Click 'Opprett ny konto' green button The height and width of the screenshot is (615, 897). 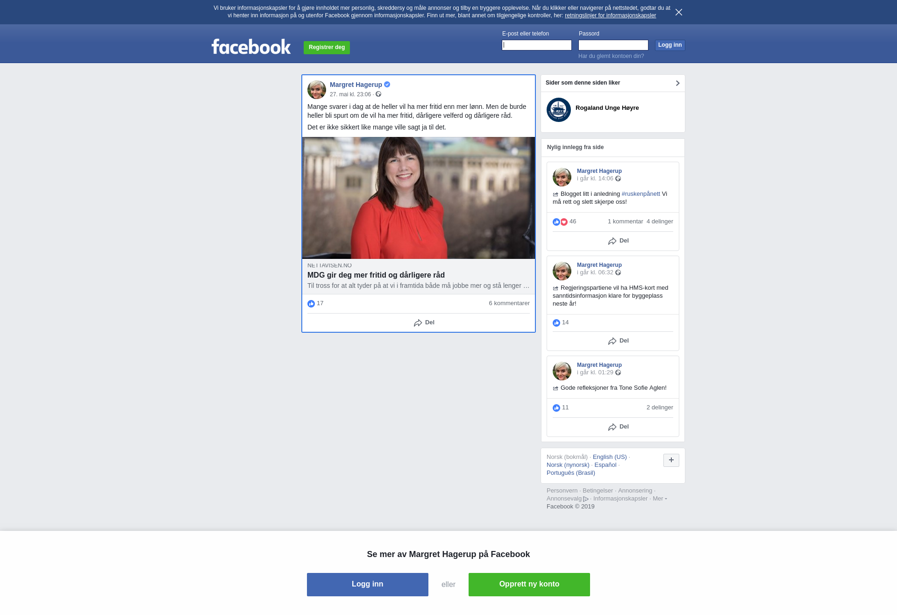click(x=529, y=585)
